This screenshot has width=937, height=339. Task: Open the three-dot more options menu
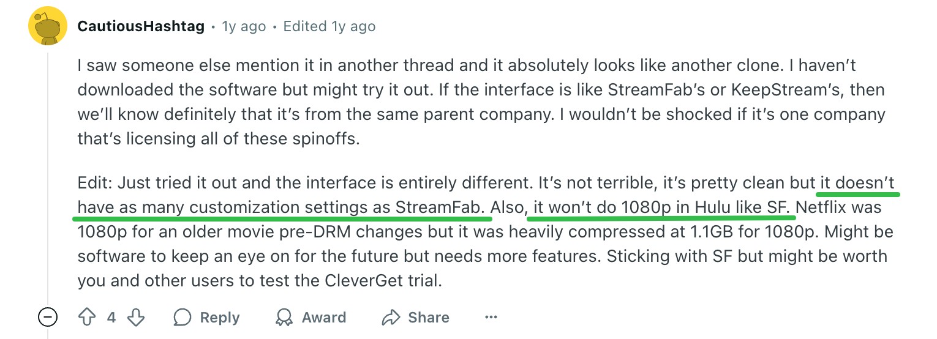click(491, 317)
